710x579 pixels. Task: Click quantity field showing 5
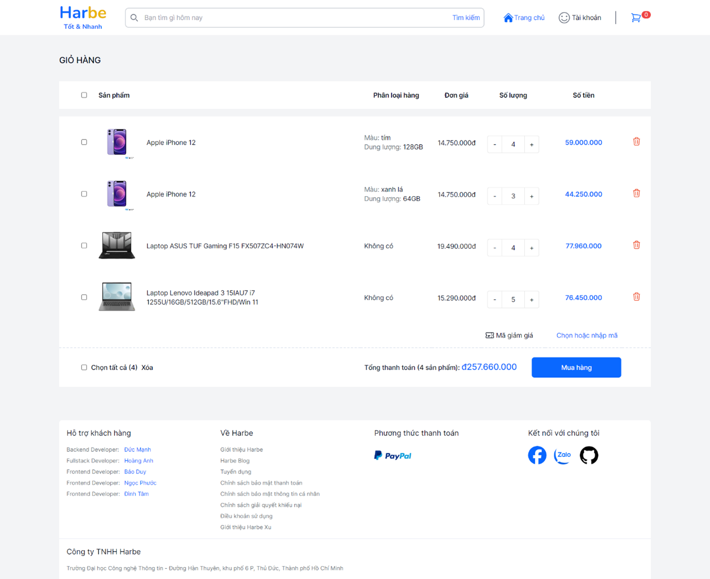[513, 300]
